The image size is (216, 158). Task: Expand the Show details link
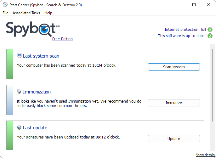[x=205, y=155]
